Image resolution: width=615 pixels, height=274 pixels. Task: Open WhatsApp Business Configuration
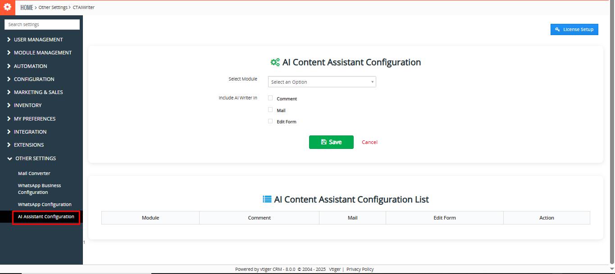click(x=40, y=189)
